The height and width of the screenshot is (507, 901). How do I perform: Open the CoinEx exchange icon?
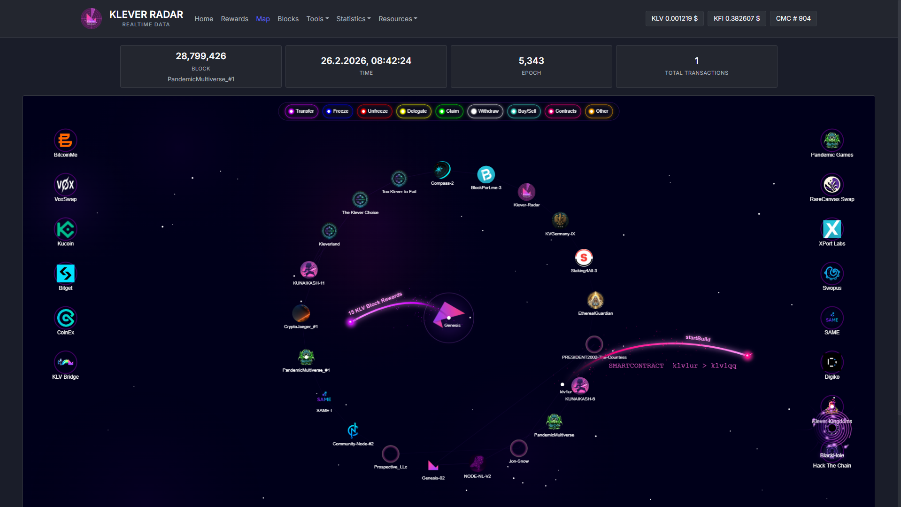coord(65,318)
